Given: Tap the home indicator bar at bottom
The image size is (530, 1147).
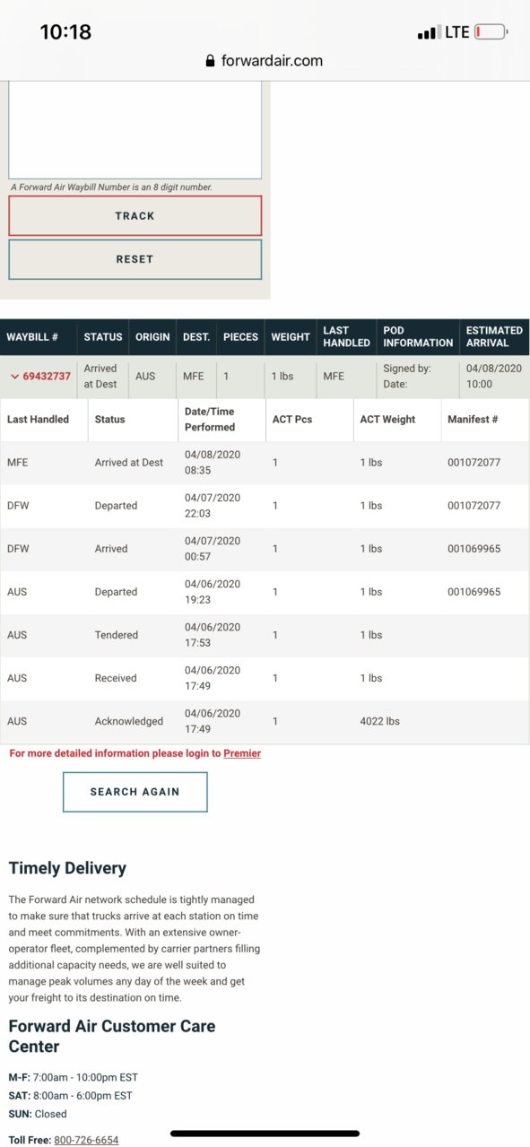Looking at the screenshot, I should 265,1134.
